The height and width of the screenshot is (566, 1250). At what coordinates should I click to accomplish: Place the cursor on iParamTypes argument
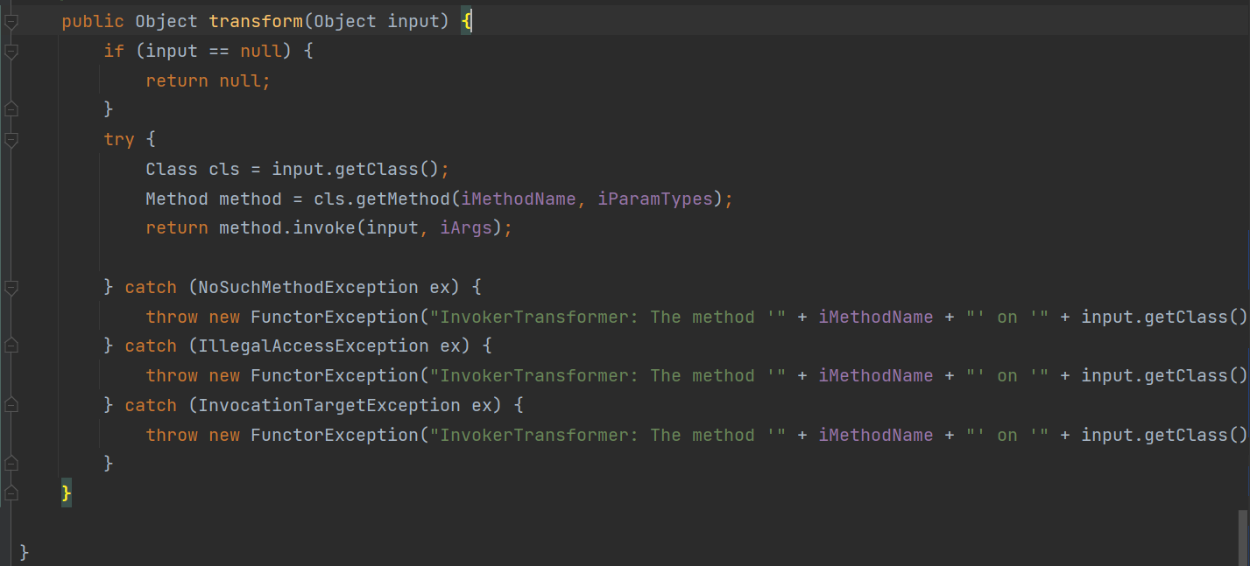[655, 199]
